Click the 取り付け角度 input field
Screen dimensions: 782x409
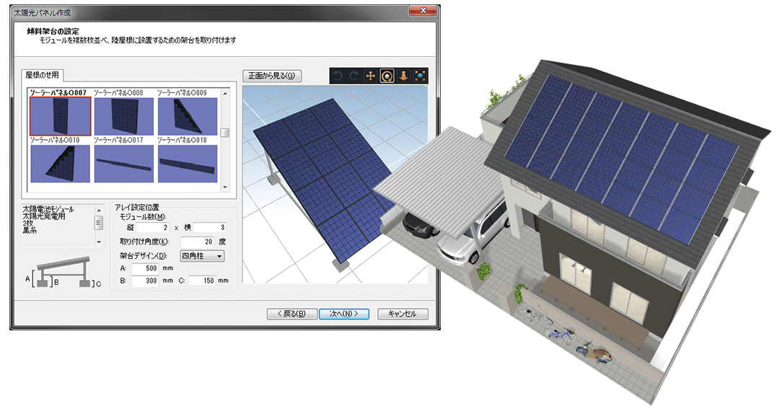point(198,242)
